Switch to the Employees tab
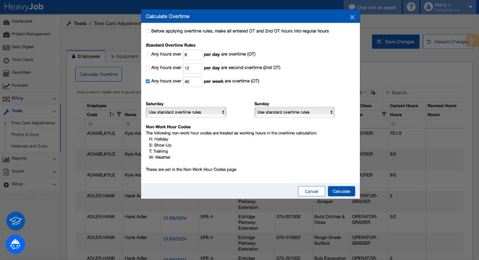The height and width of the screenshot is (260, 479). (x=86, y=56)
